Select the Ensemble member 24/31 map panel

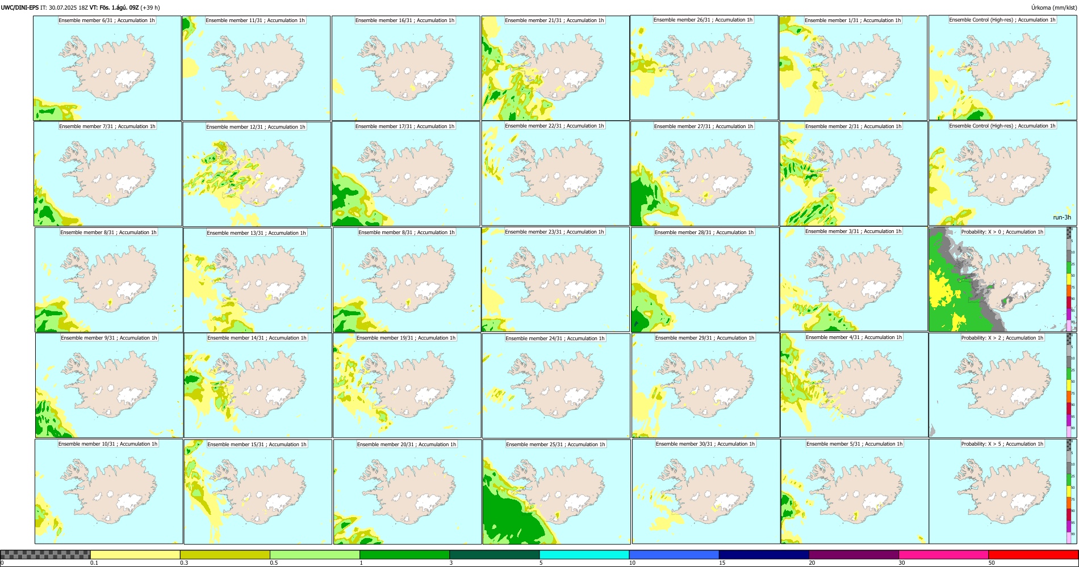pos(556,386)
